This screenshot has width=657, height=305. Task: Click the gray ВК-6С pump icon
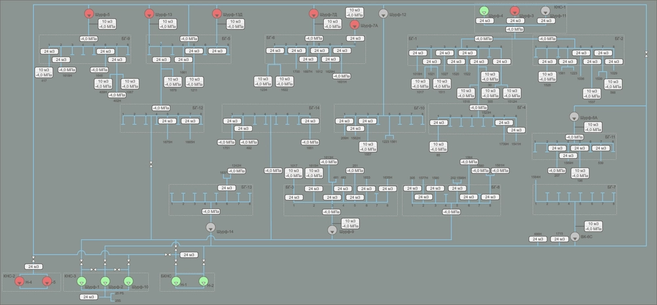point(574,237)
